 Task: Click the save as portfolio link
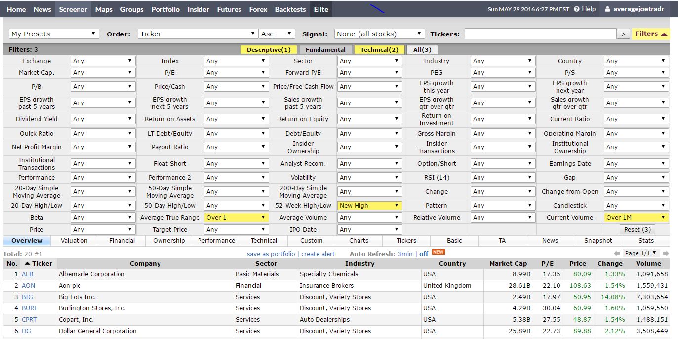[271, 254]
